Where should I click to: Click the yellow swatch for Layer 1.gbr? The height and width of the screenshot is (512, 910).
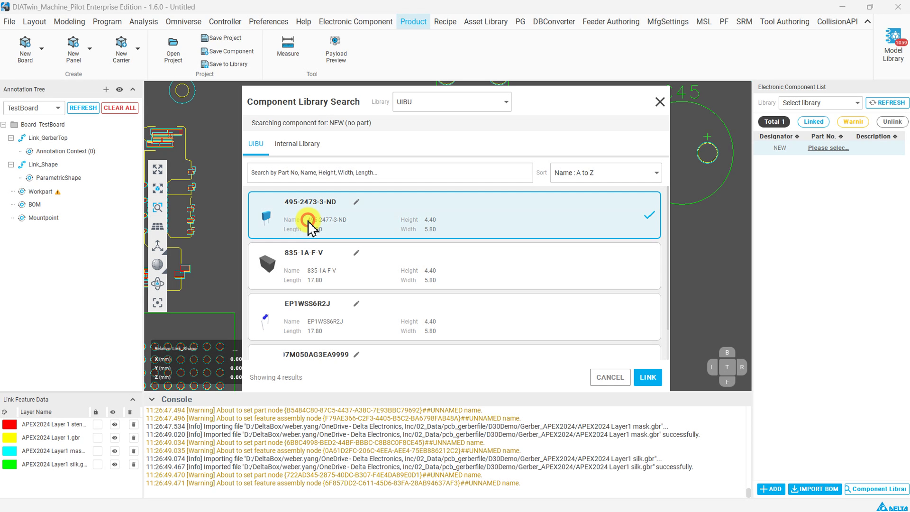[9, 438]
